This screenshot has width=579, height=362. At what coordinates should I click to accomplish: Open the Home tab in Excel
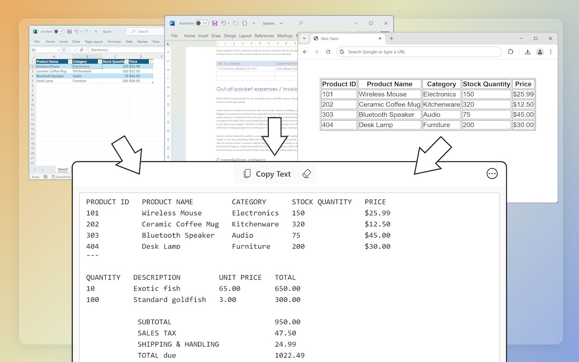coord(50,42)
